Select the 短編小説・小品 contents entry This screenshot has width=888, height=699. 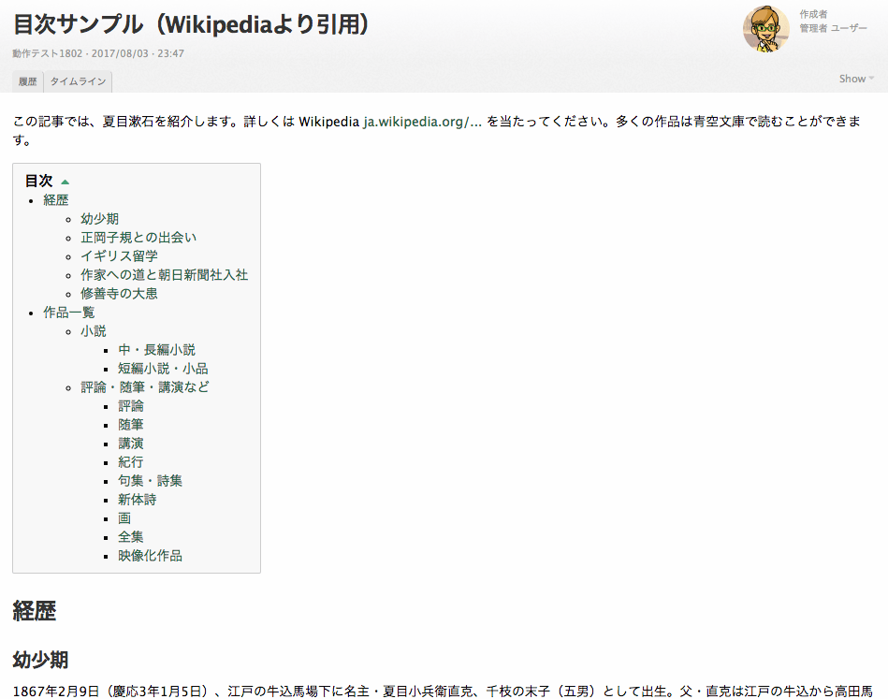coord(163,368)
